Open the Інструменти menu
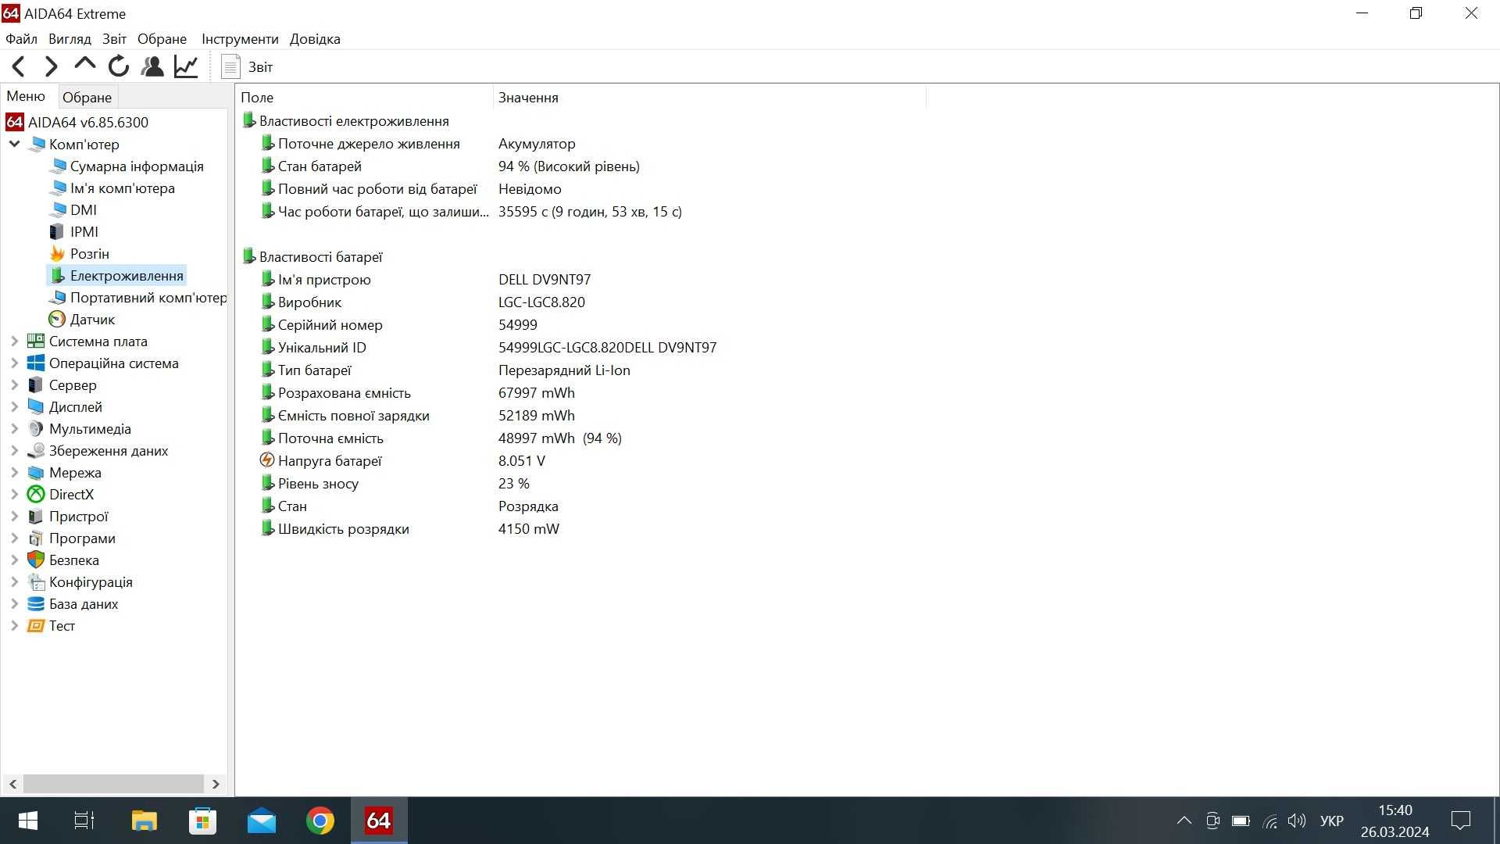The image size is (1500, 844). pyautogui.click(x=240, y=39)
